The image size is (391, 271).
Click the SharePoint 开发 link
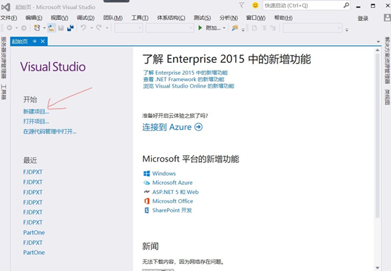coord(172,210)
